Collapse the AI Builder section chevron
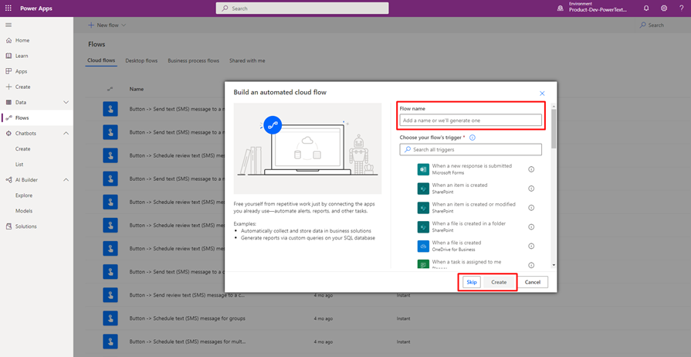This screenshot has height=357, width=691. pos(66,179)
